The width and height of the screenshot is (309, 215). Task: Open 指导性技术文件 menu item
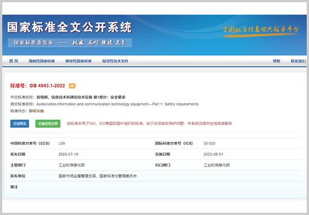[x=115, y=61]
